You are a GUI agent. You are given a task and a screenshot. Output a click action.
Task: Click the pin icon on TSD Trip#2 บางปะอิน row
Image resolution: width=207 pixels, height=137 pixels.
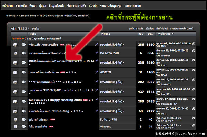(97, 90)
